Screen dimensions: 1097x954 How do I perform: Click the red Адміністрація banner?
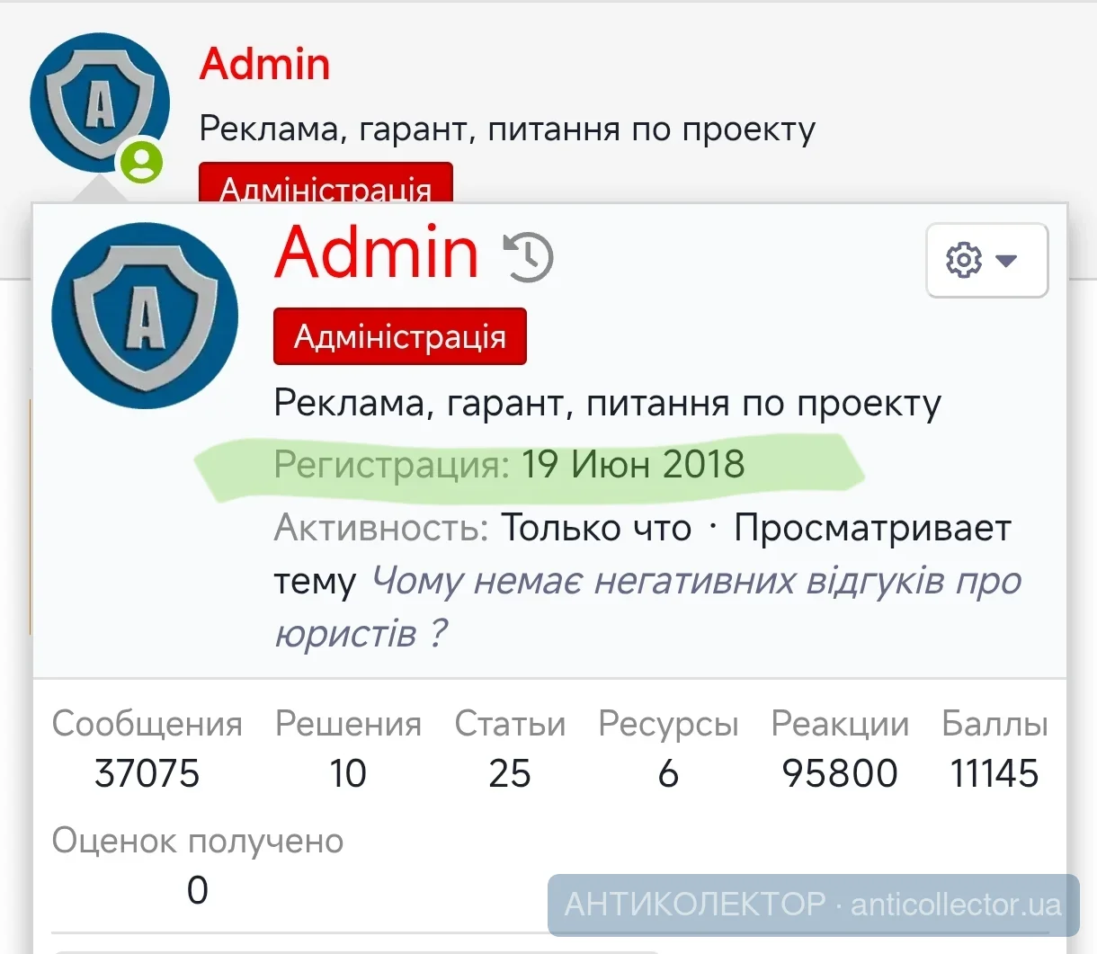399,336
